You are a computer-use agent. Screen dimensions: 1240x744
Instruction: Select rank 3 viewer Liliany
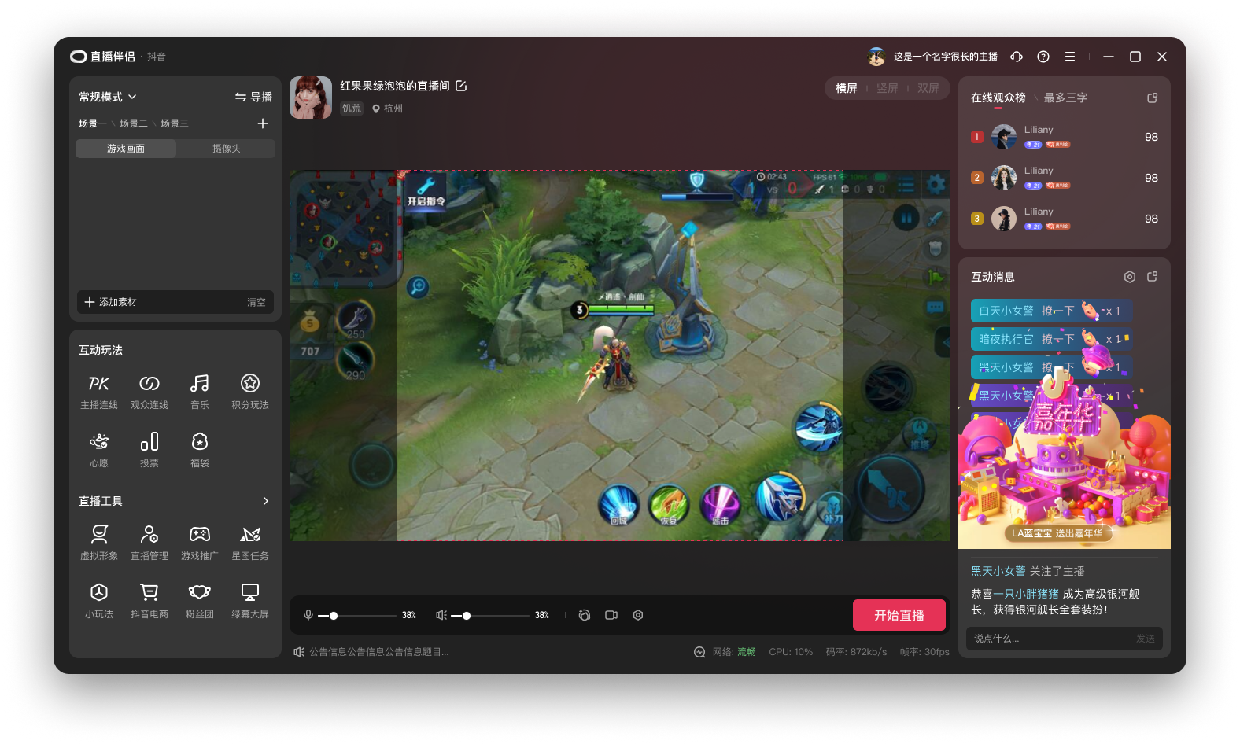(1065, 219)
